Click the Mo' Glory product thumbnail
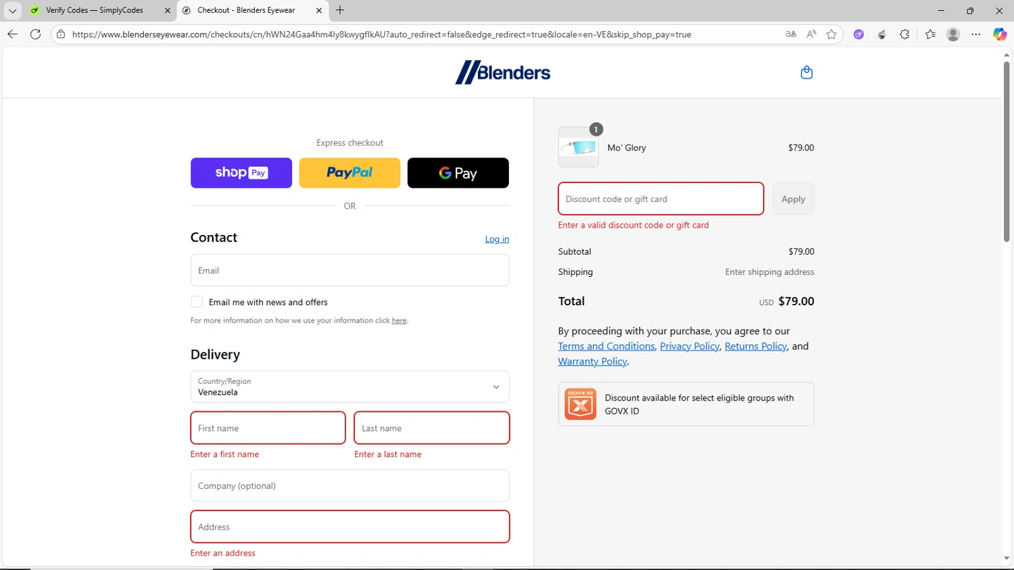Viewport: 1014px width, 570px height. coord(578,147)
